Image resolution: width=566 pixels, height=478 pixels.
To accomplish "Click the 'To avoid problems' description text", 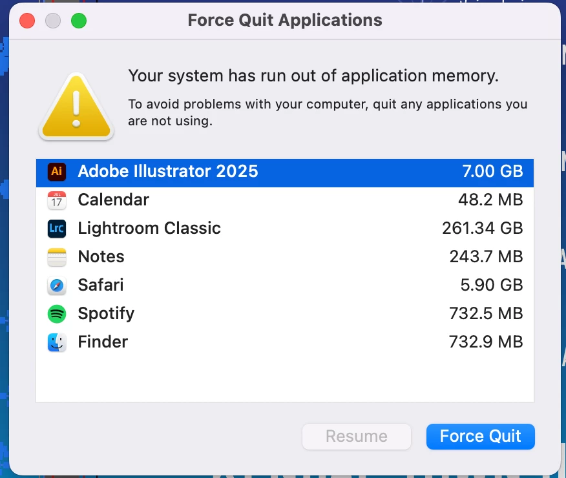I will click(328, 112).
